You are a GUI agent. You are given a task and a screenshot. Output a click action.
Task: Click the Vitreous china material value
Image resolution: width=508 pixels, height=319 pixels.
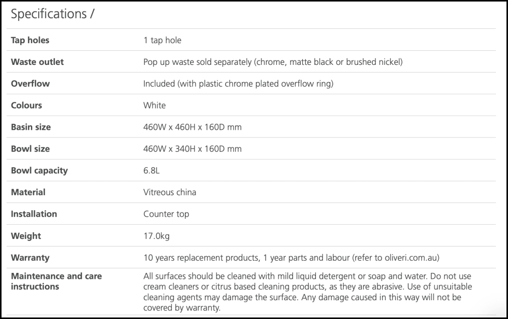[x=170, y=192]
